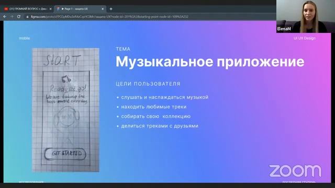
Task: Click the 'mobile' label on slide
Action: pos(25,38)
